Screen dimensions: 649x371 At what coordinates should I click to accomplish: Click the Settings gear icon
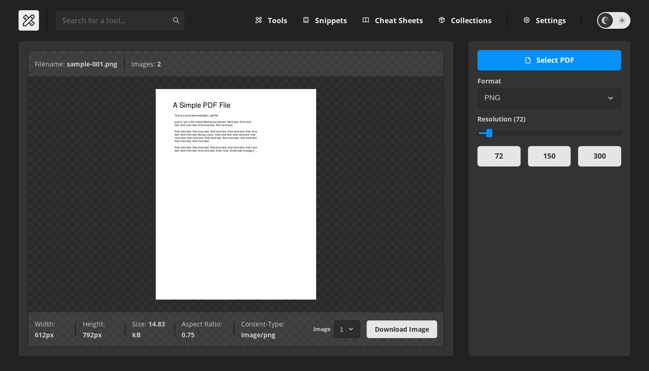[x=527, y=20]
